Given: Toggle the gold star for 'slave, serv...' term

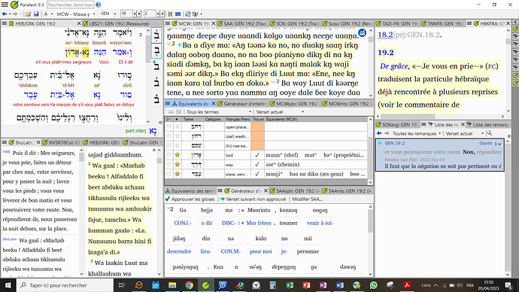Looking at the screenshot, I should pos(178,174).
